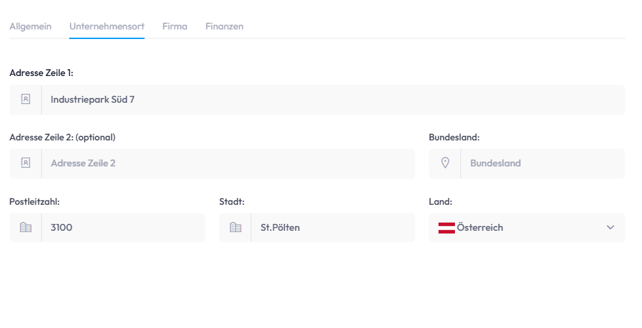Click the address book icon in Adresse Zeile 2
The height and width of the screenshot is (328, 642).
pos(25,163)
